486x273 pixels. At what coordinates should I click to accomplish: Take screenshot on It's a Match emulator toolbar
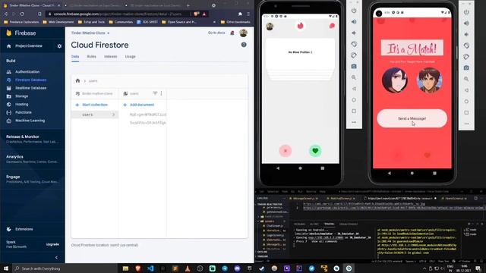click(466, 67)
